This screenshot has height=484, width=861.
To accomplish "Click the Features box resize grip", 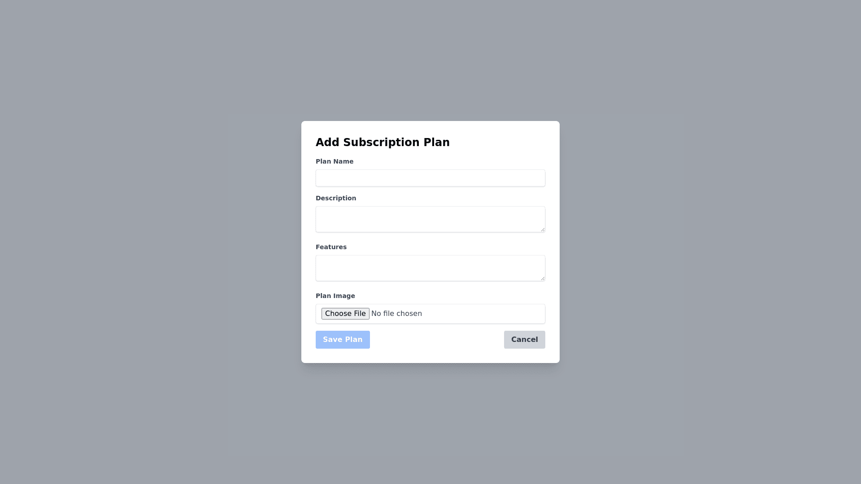I will coord(542,278).
